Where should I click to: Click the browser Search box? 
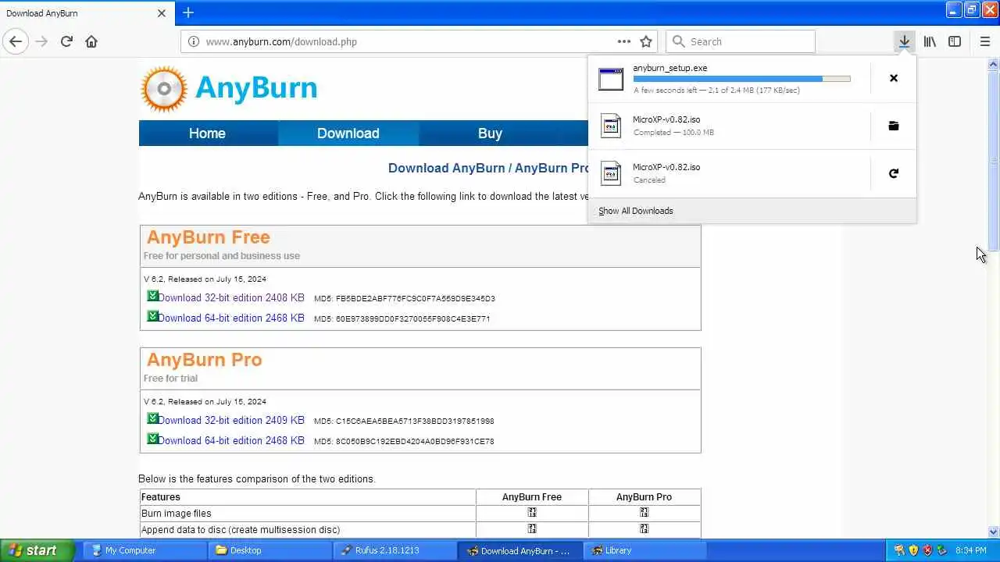[x=741, y=41]
